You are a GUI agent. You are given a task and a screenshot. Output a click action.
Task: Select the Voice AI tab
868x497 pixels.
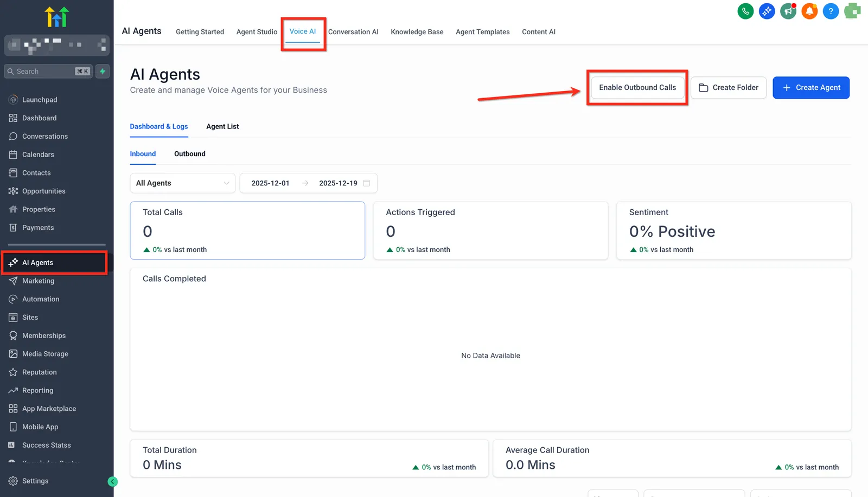(303, 31)
